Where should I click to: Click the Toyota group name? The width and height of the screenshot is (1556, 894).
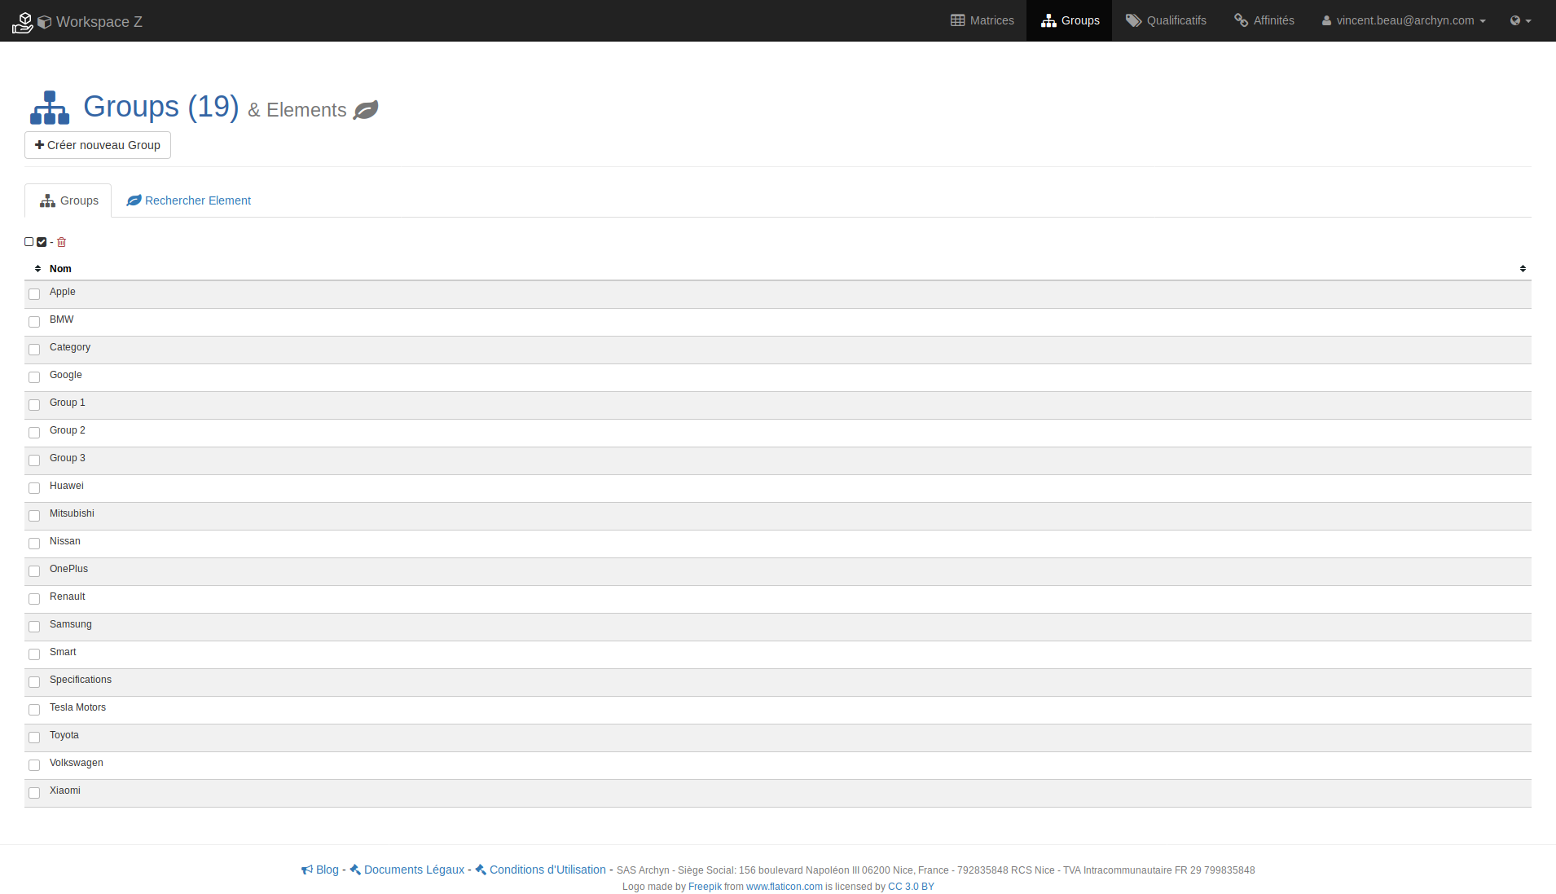64,735
